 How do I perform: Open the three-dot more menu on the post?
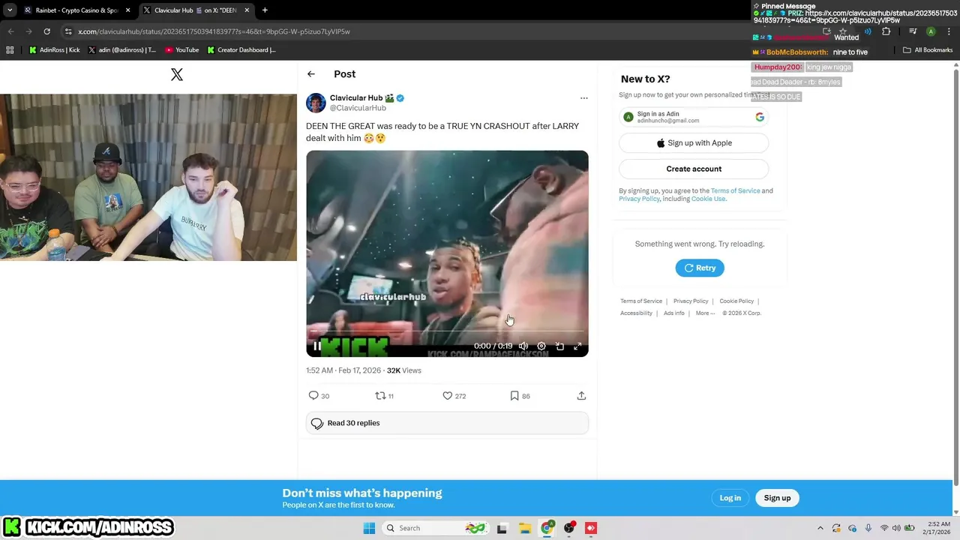coord(583,98)
